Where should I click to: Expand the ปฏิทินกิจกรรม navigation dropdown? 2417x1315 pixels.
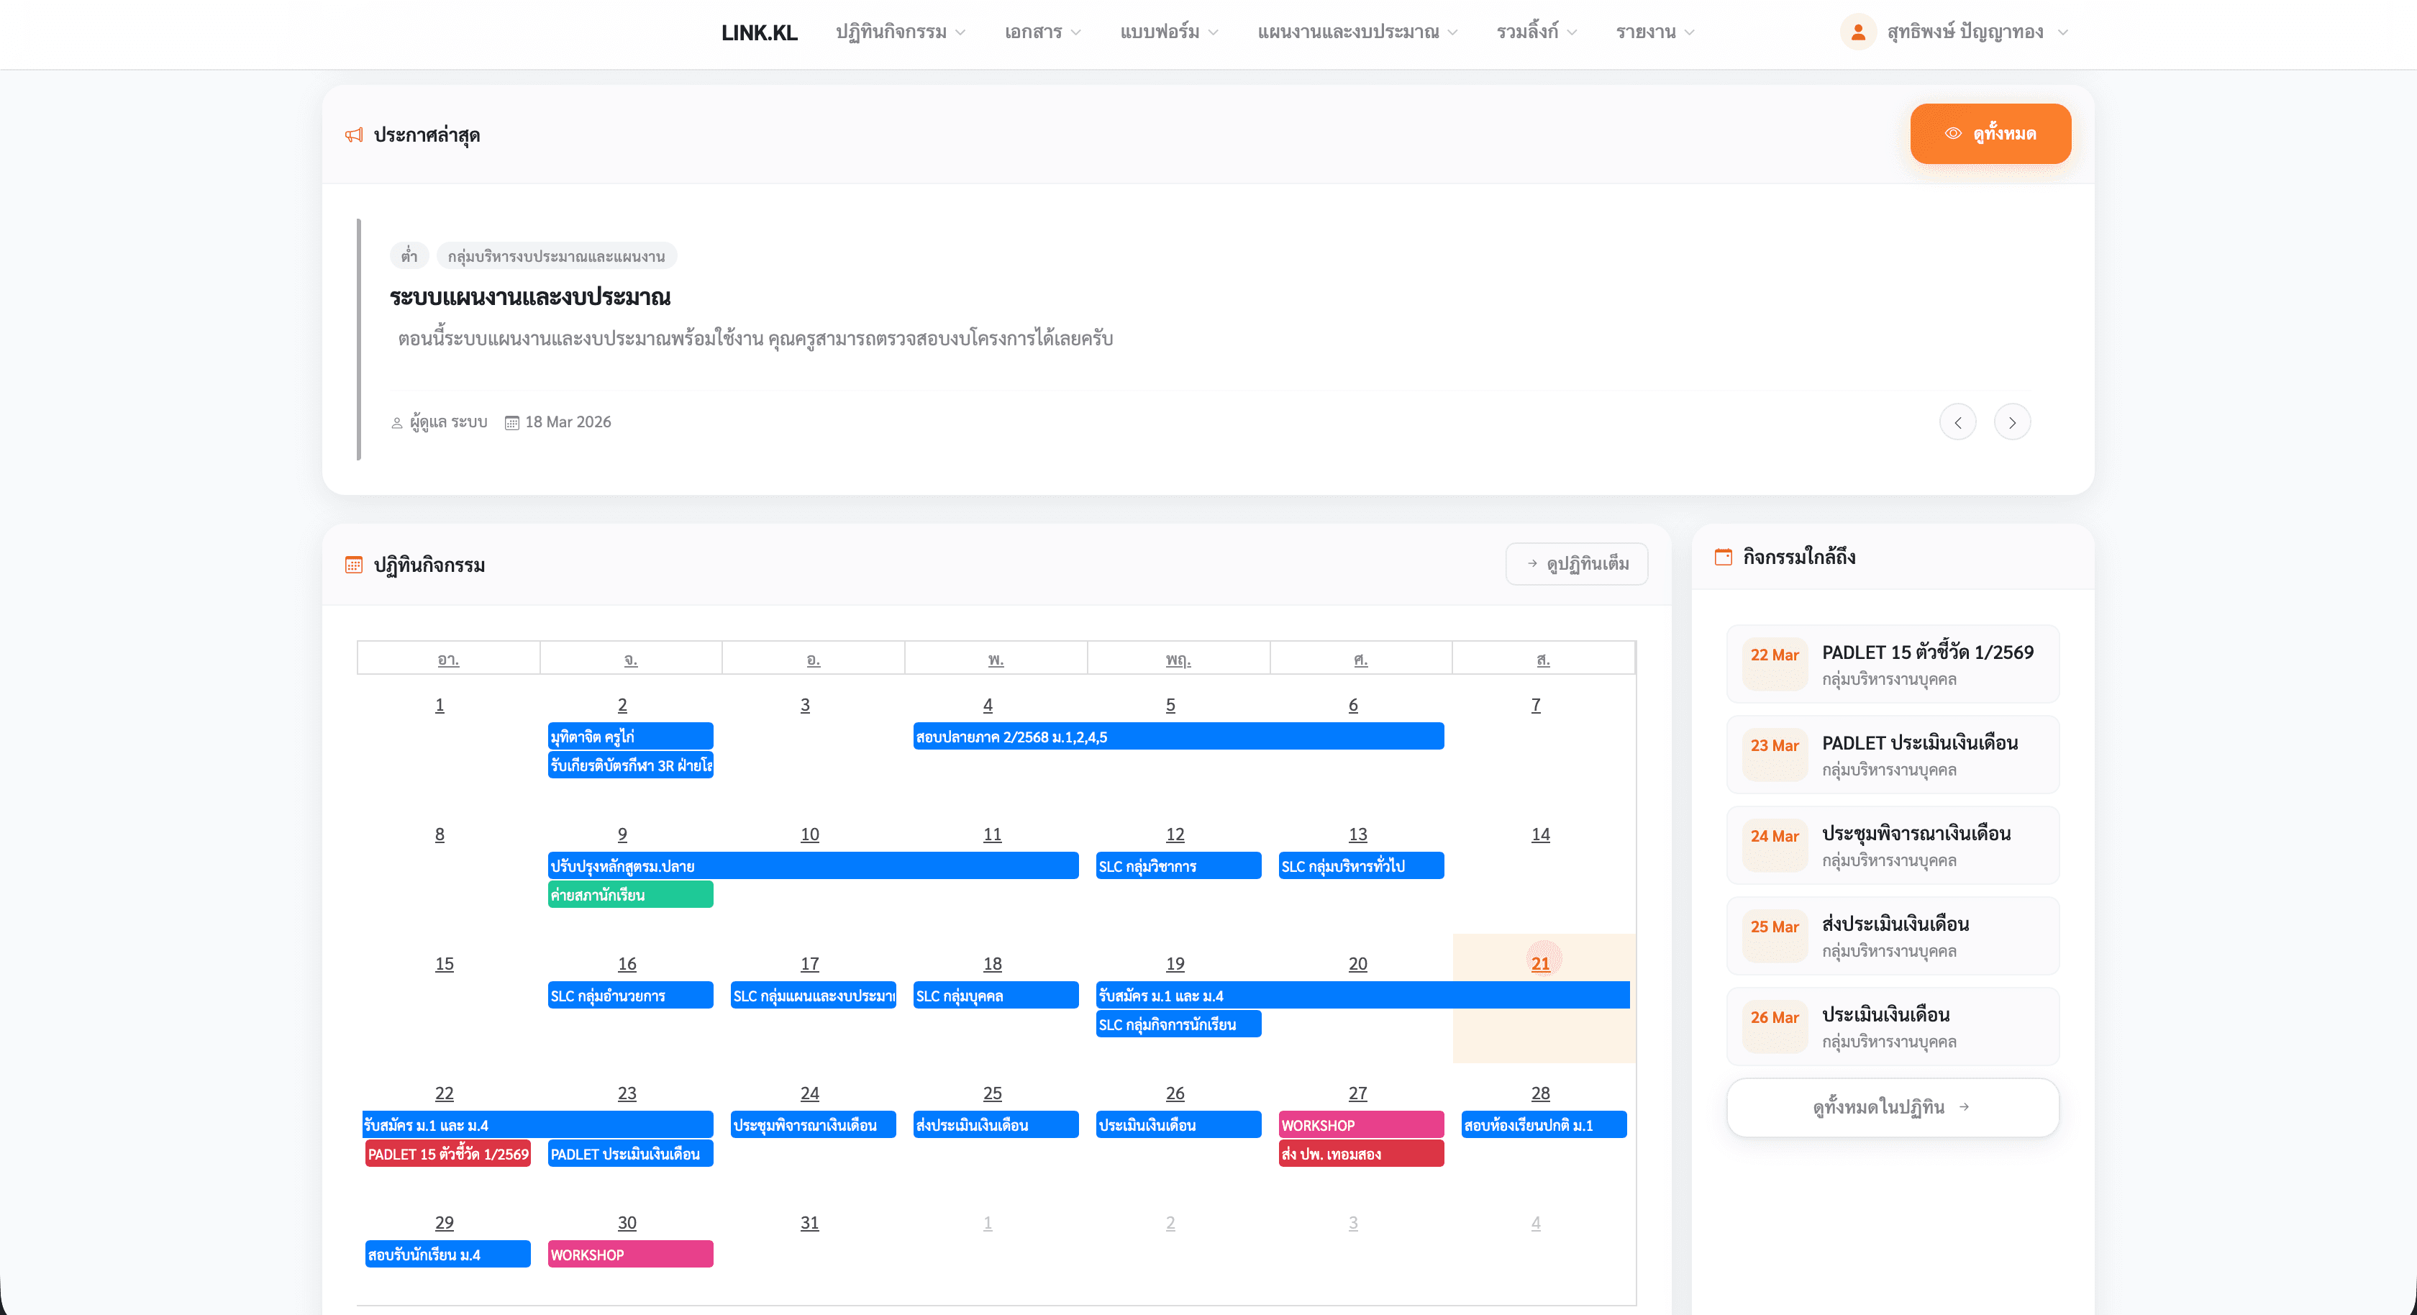click(900, 32)
